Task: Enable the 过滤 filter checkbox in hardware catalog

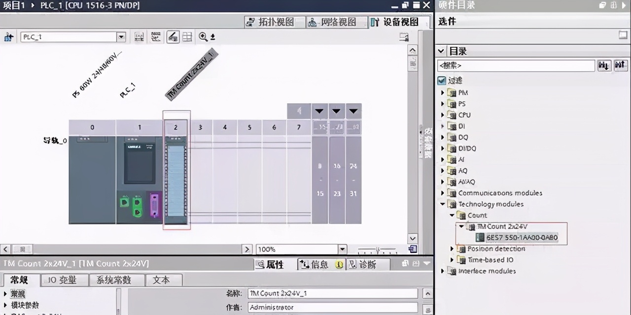Action: point(442,80)
